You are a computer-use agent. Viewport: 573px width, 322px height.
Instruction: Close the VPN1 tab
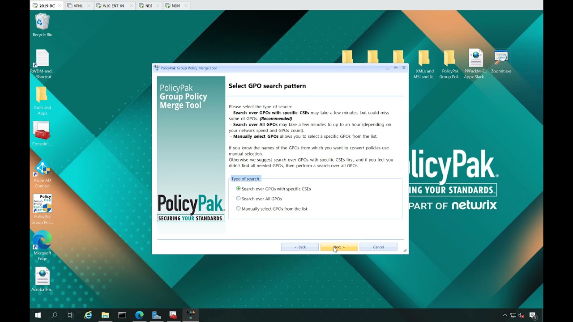pyautogui.click(x=88, y=6)
